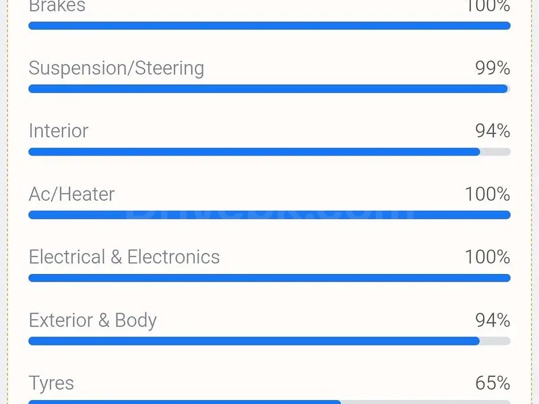Click the 99% Suspension/Steering score

click(x=493, y=68)
